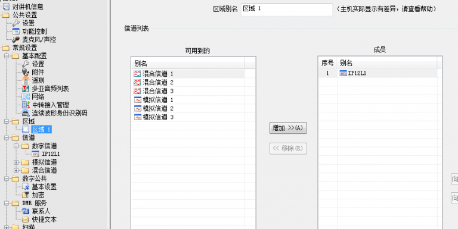Click the 功能控制 list icon
Viewport: 458px width, 229px height.
tap(16, 31)
